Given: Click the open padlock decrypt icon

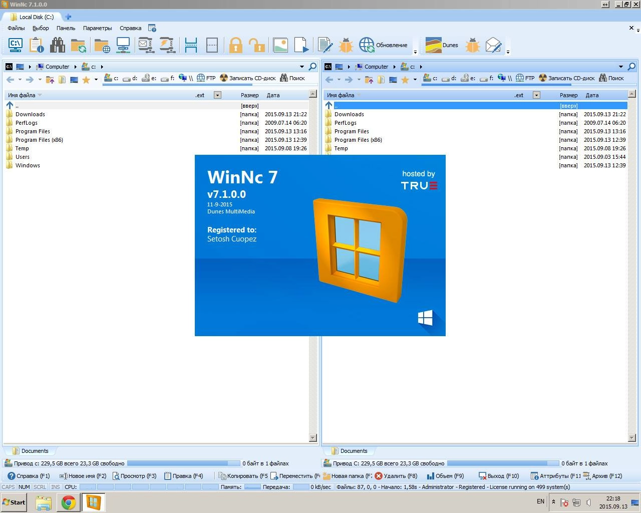Looking at the screenshot, I should (257, 45).
